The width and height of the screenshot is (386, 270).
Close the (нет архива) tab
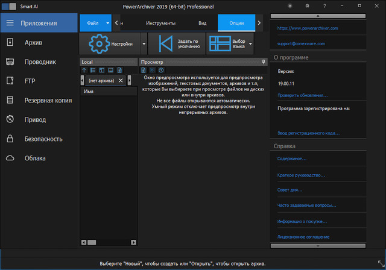coord(121,80)
